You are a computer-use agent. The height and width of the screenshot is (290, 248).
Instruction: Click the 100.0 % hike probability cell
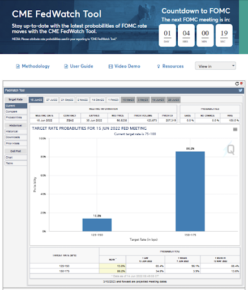[x=230, y=121]
